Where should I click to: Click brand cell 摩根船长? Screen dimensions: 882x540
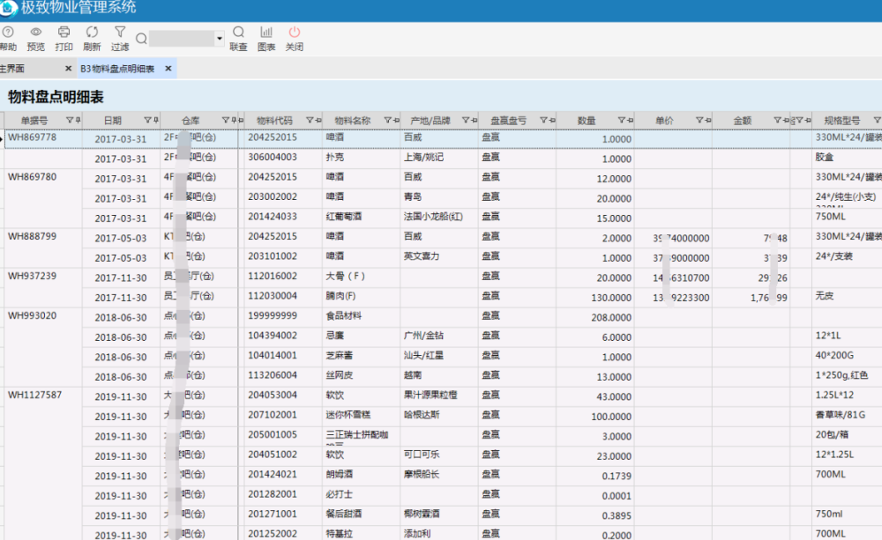pos(422,474)
